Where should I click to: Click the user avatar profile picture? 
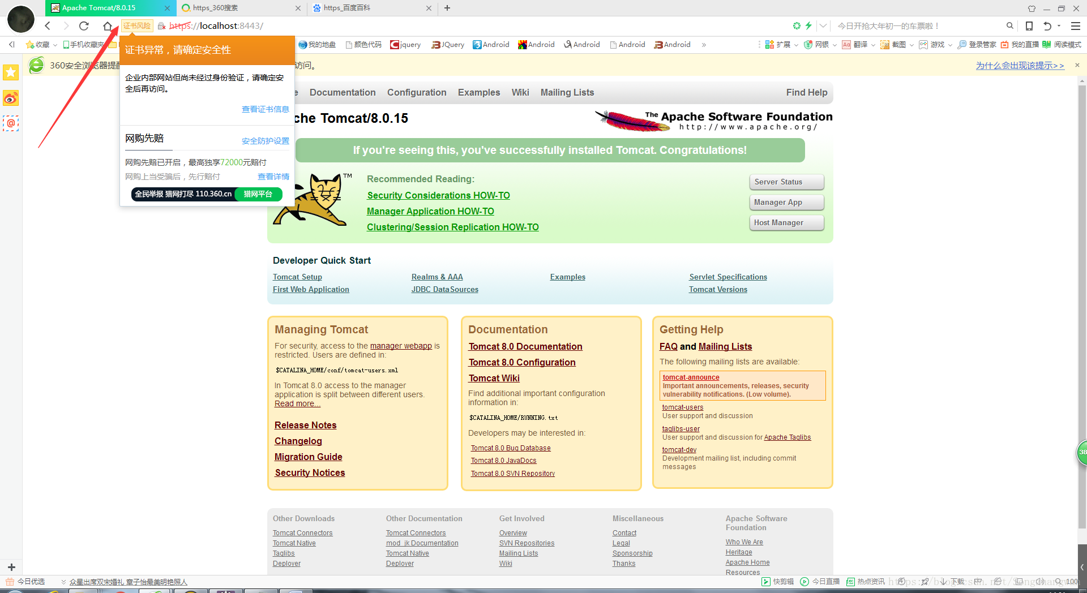coord(21,19)
